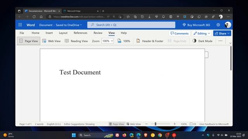Viewport: 248px width, 139px height.
Task: Open the Zoom percentage dropdown
Action: pyautogui.click(x=107, y=41)
